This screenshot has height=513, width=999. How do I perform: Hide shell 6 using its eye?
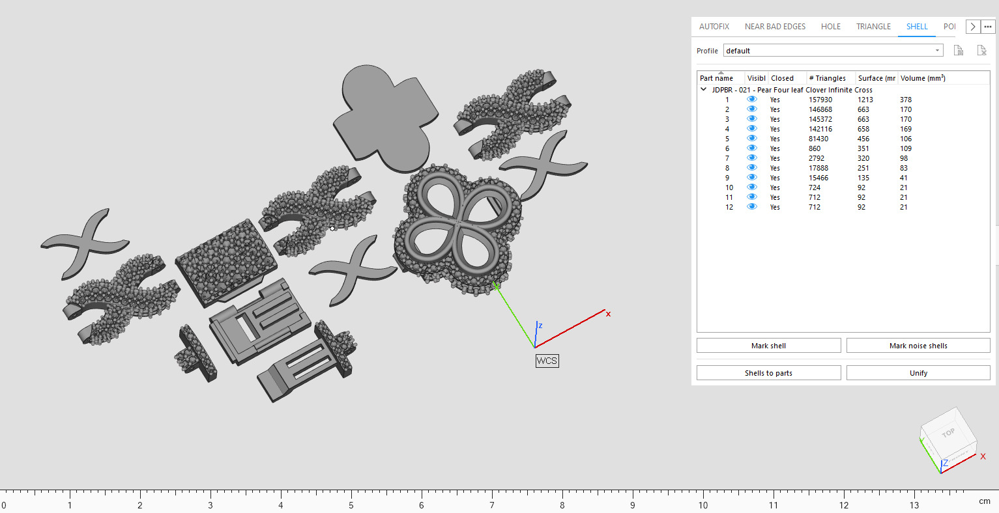[752, 148]
